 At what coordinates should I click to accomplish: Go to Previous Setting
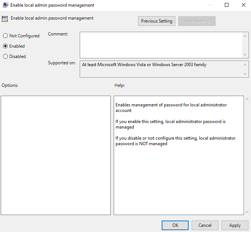(157, 21)
